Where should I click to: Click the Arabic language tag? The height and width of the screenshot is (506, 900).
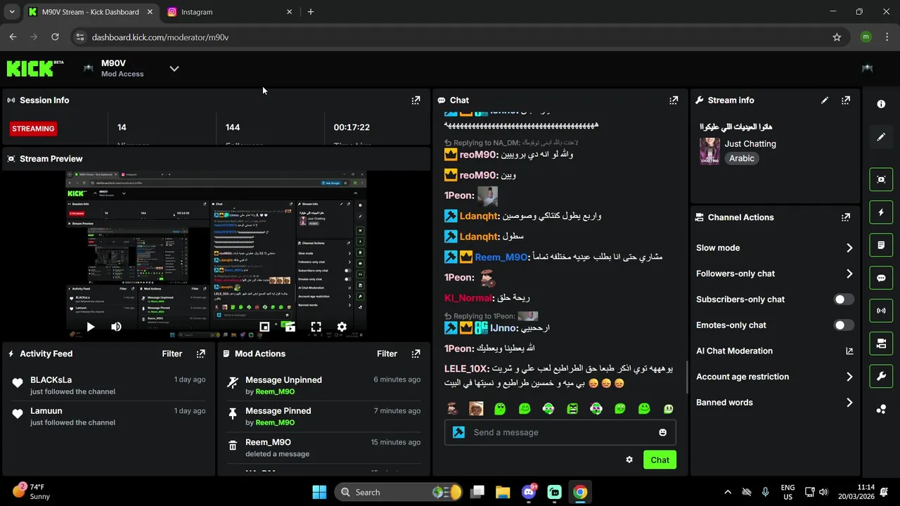tap(742, 159)
